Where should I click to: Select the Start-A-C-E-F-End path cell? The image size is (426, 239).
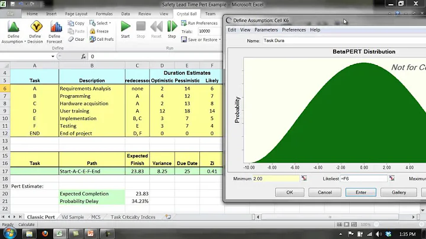coord(92,172)
